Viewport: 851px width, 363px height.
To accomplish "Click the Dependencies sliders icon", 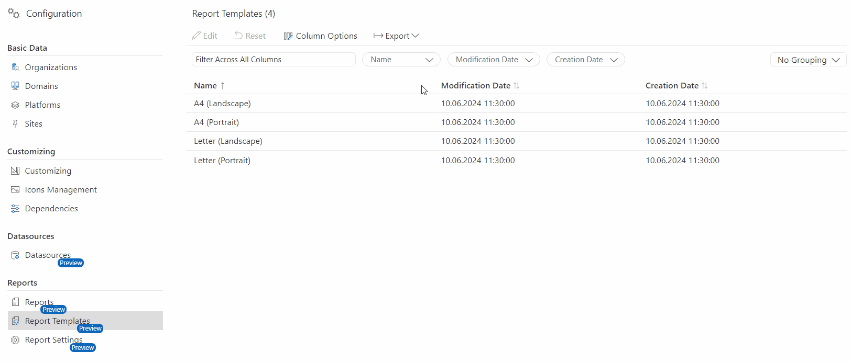I will pyautogui.click(x=15, y=208).
